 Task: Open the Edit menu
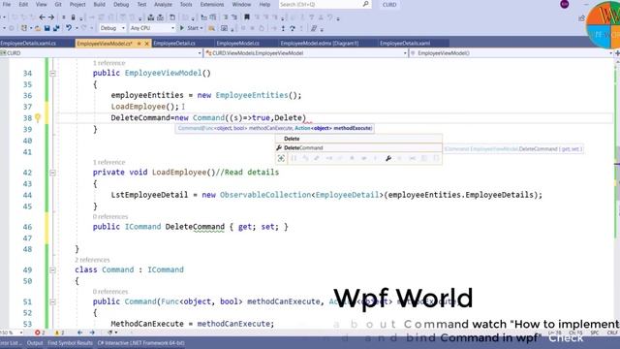23,4
